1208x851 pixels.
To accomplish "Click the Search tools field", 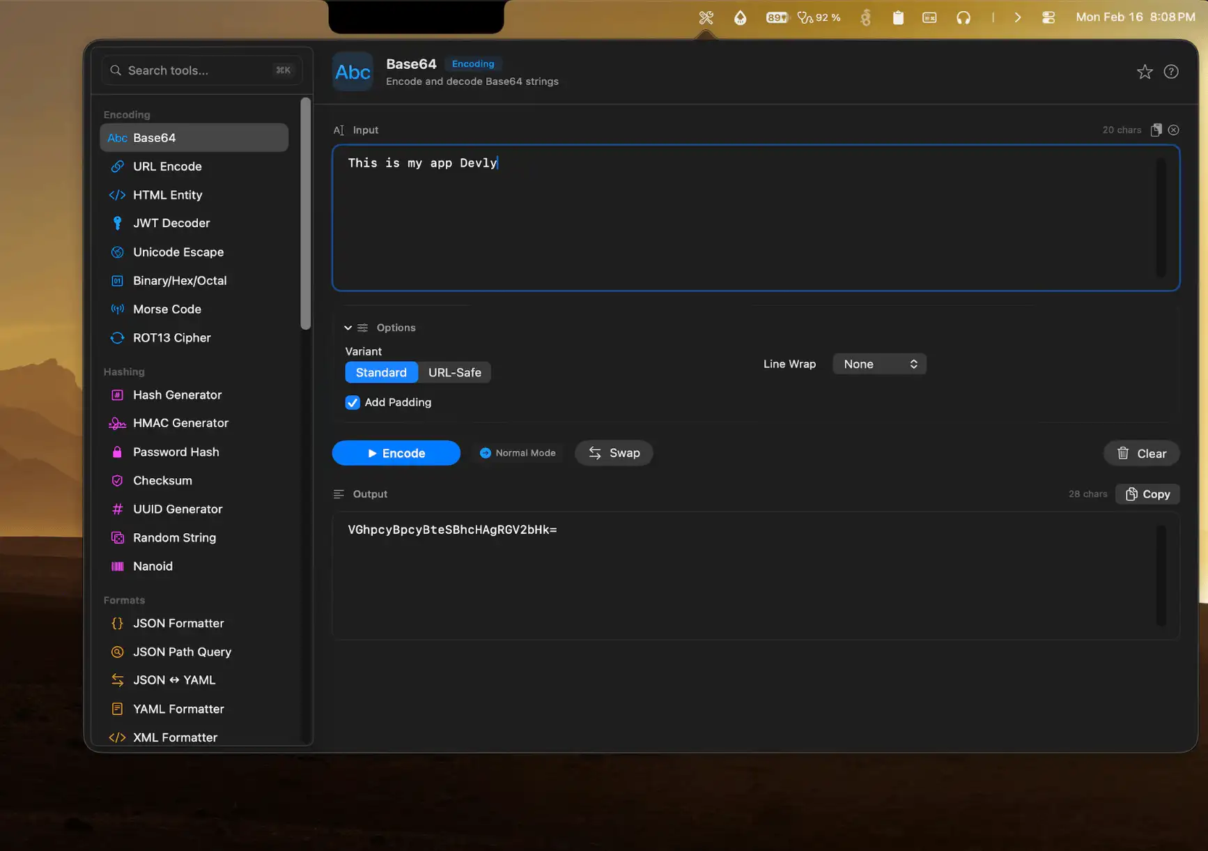I will pyautogui.click(x=201, y=70).
